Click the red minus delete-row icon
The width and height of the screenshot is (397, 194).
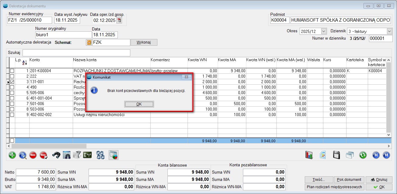(33, 155)
